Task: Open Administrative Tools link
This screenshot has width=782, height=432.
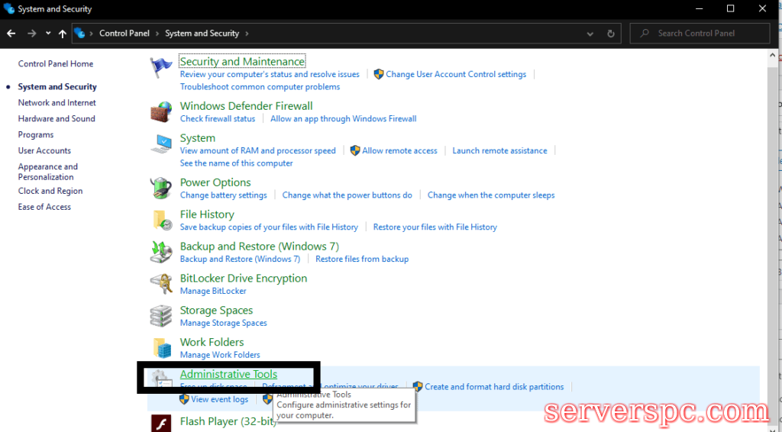Action: tap(228, 374)
